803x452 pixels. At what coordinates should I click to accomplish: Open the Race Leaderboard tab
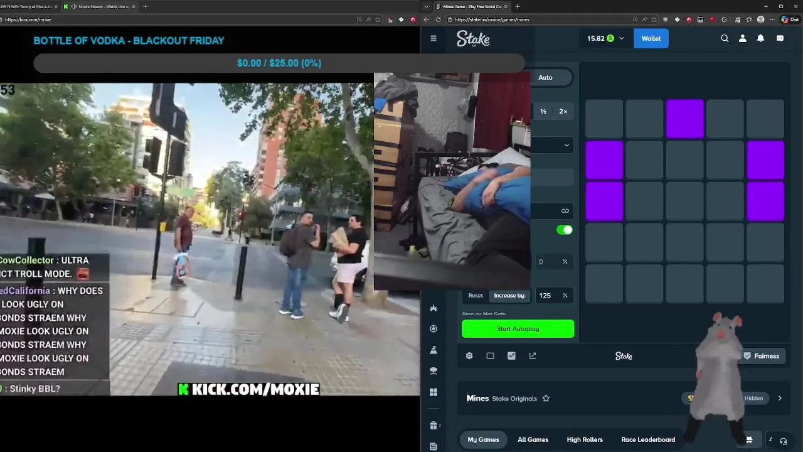click(648, 439)
